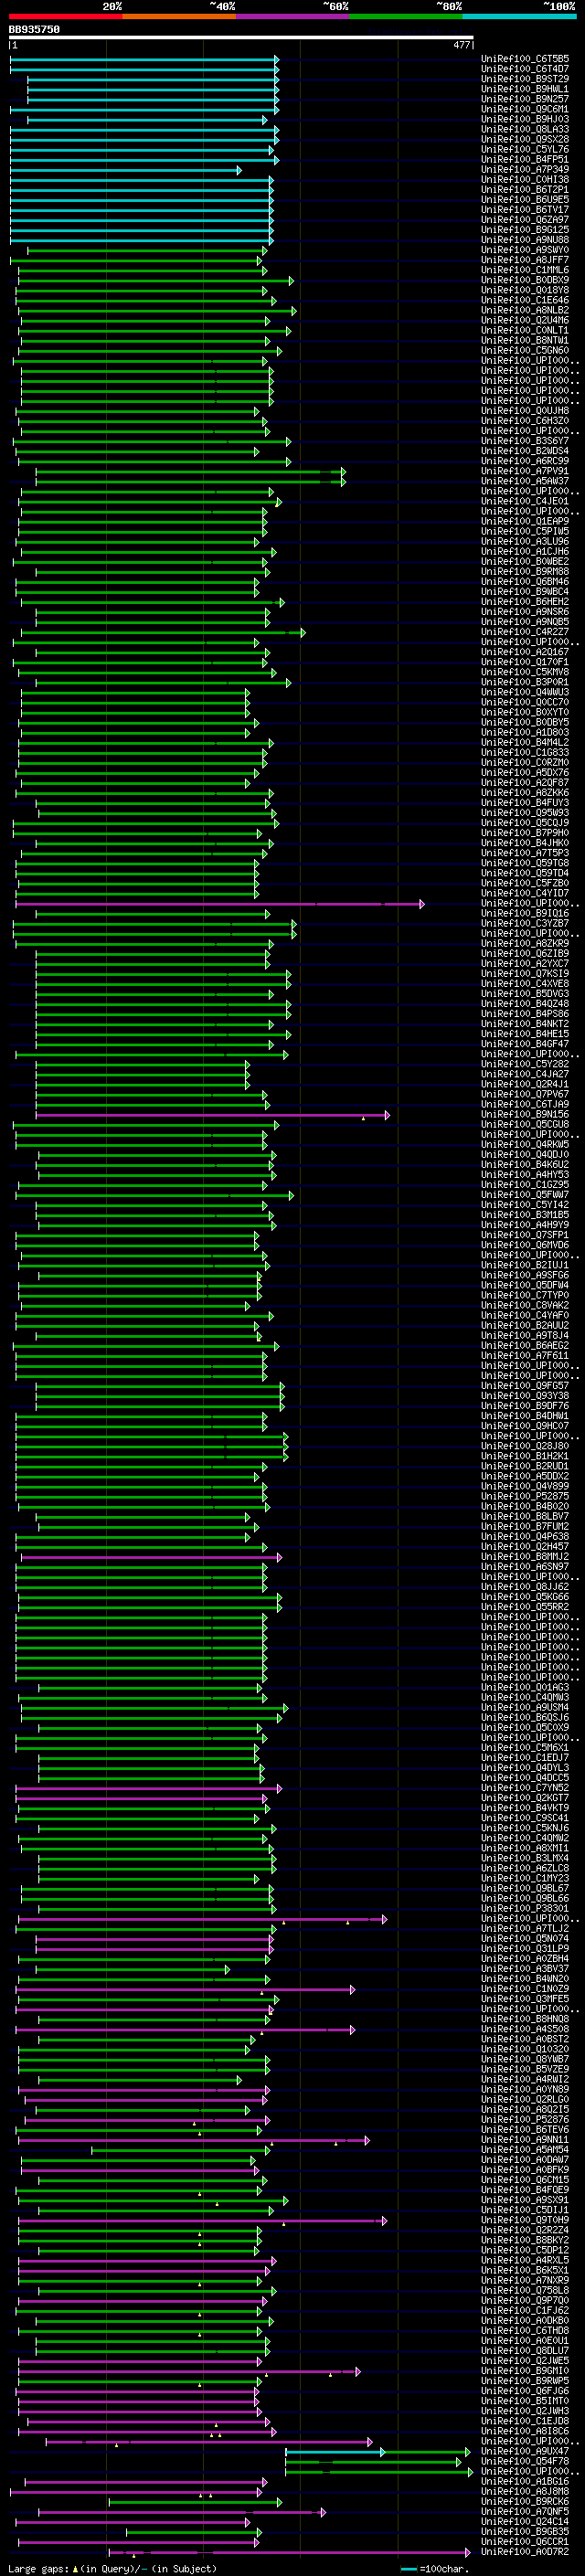The width and height of the screenshot is (585, 2576).
Task: Open hit UniRef100_Q9C6M1
Action: (x=525, y=109)
